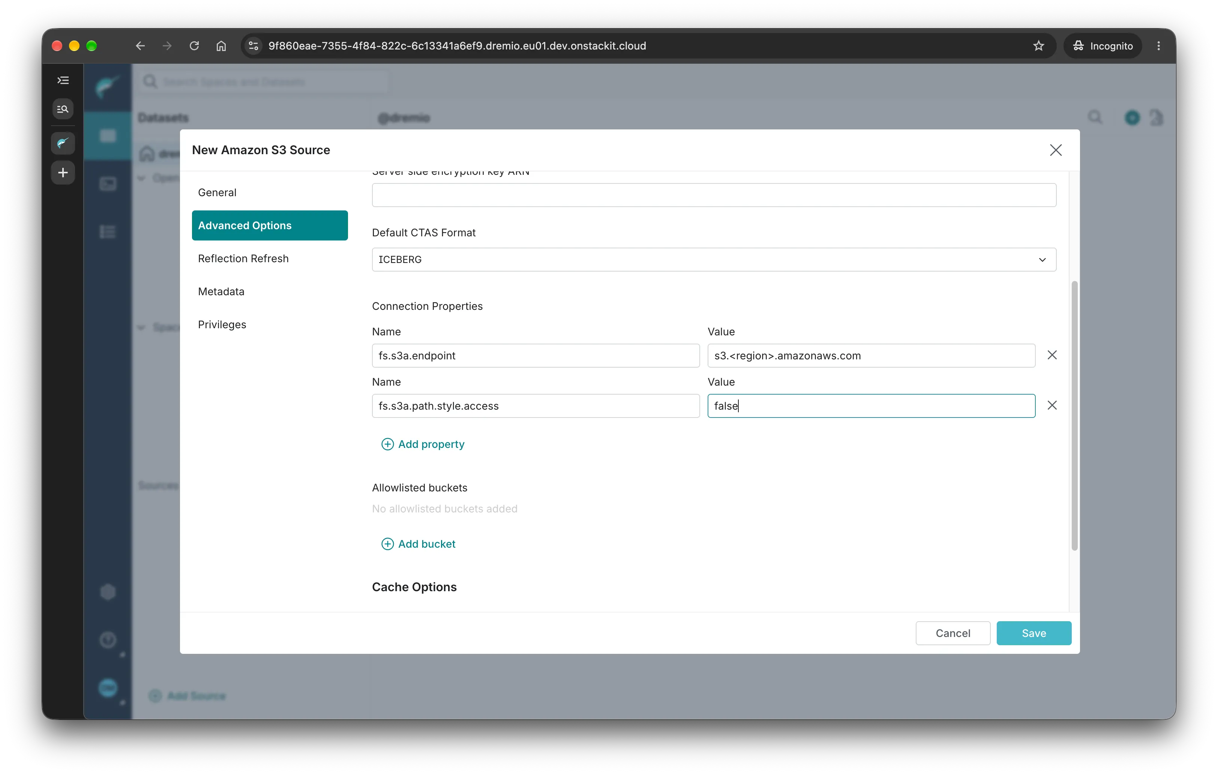Click the value field containing false
This screenshot has width=1218, height=775.
point(871,406)
